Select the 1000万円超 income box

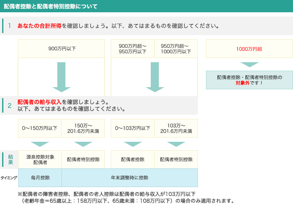[x=249, y=49]
